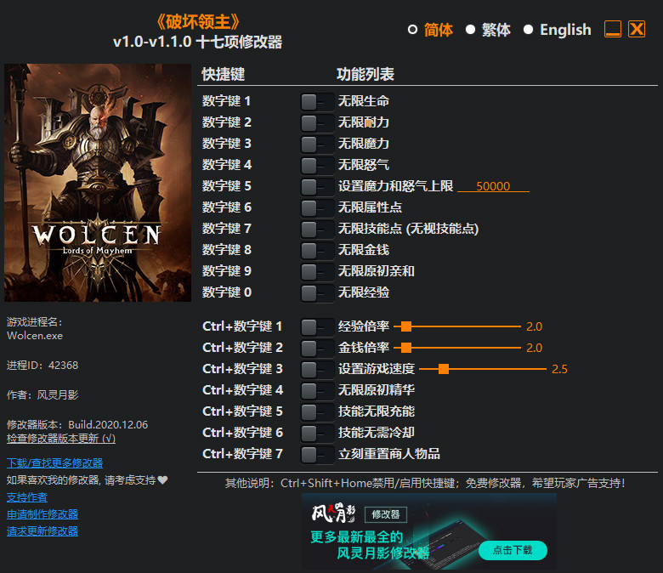Viewport: 663px width, 573px height.
Task: Enable the 无限生命 toggle
Action: coord(316,101)
